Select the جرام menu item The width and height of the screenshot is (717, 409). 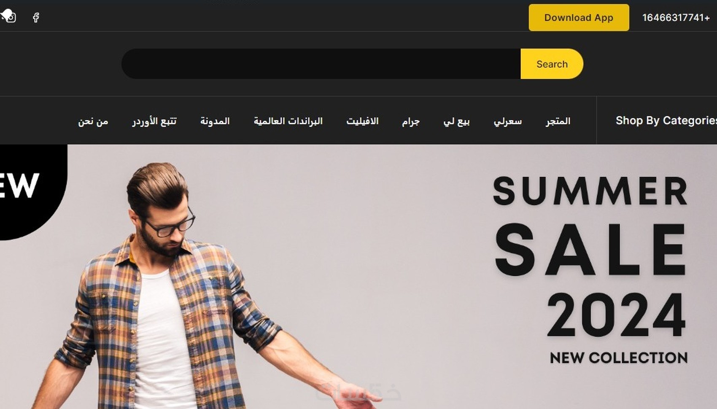pyautogui.click(x=410, y=121)
